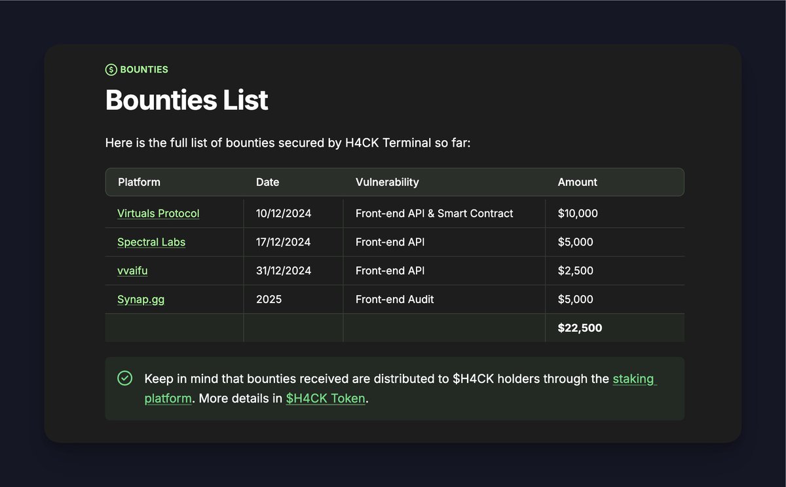Click Front-end API cell in Spectral Labs row
The height and width of the screenshot is (487, 786).
coord(390,242)
